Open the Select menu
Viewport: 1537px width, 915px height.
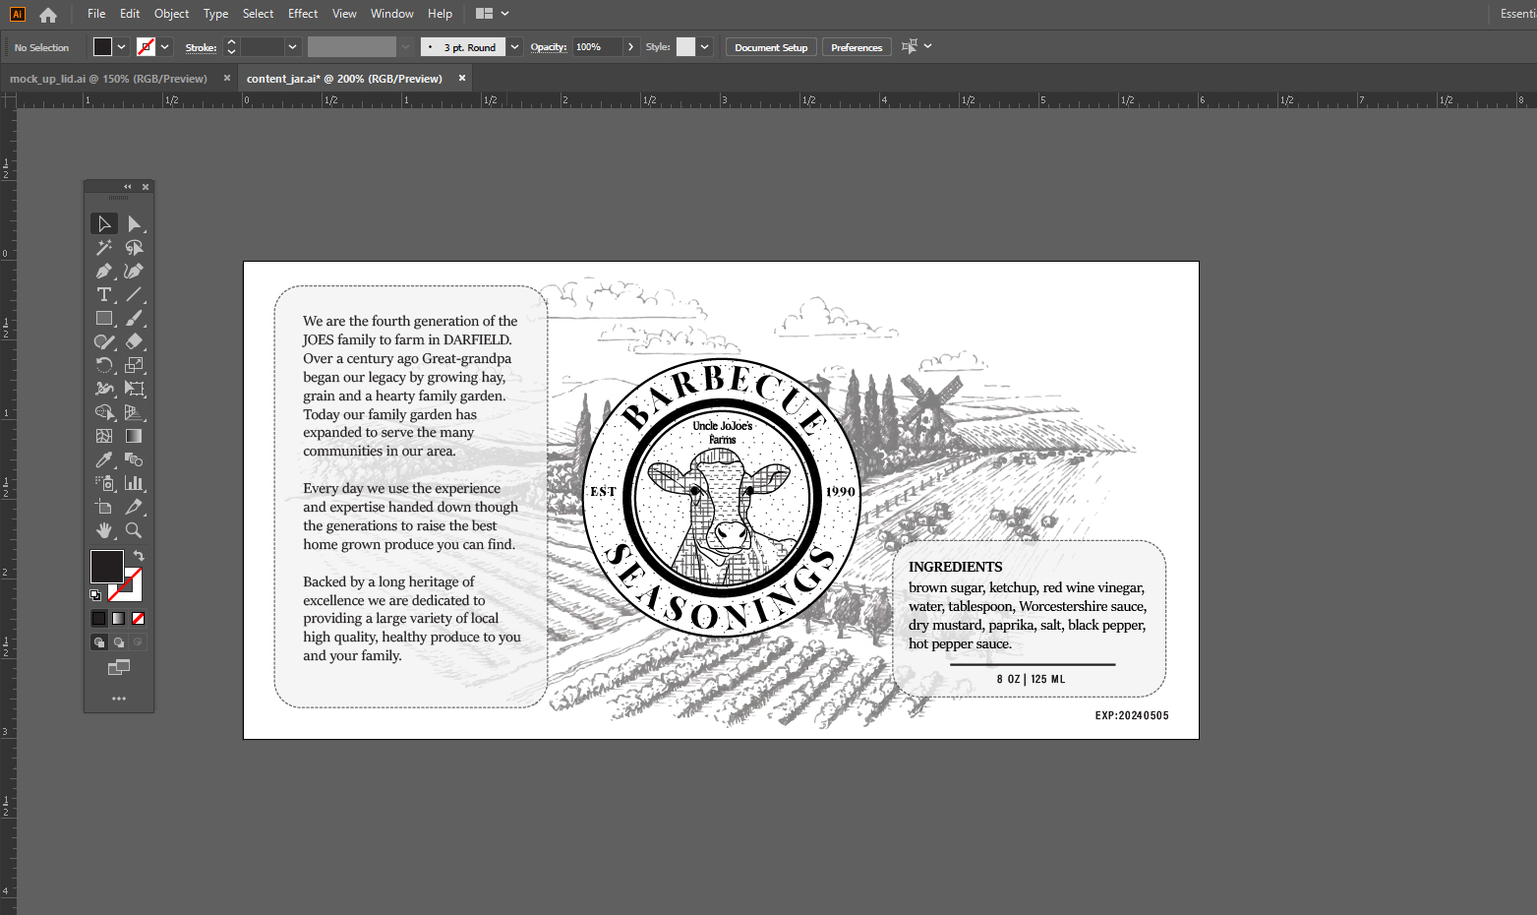(x=258, y=14)
